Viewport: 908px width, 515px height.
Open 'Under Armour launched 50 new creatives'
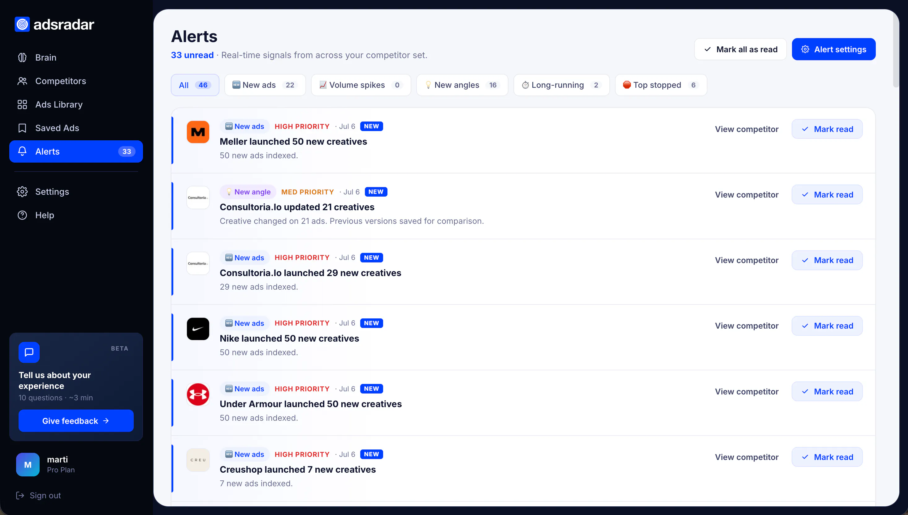point(311,404)
